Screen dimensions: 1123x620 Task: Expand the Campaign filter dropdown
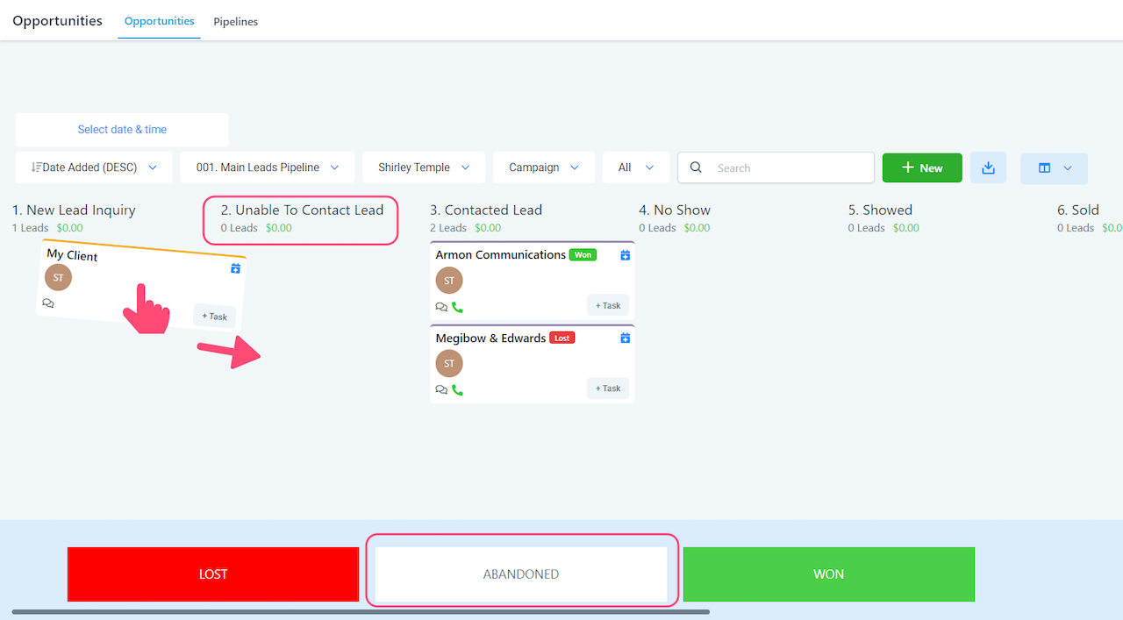[x=544, y=167]
